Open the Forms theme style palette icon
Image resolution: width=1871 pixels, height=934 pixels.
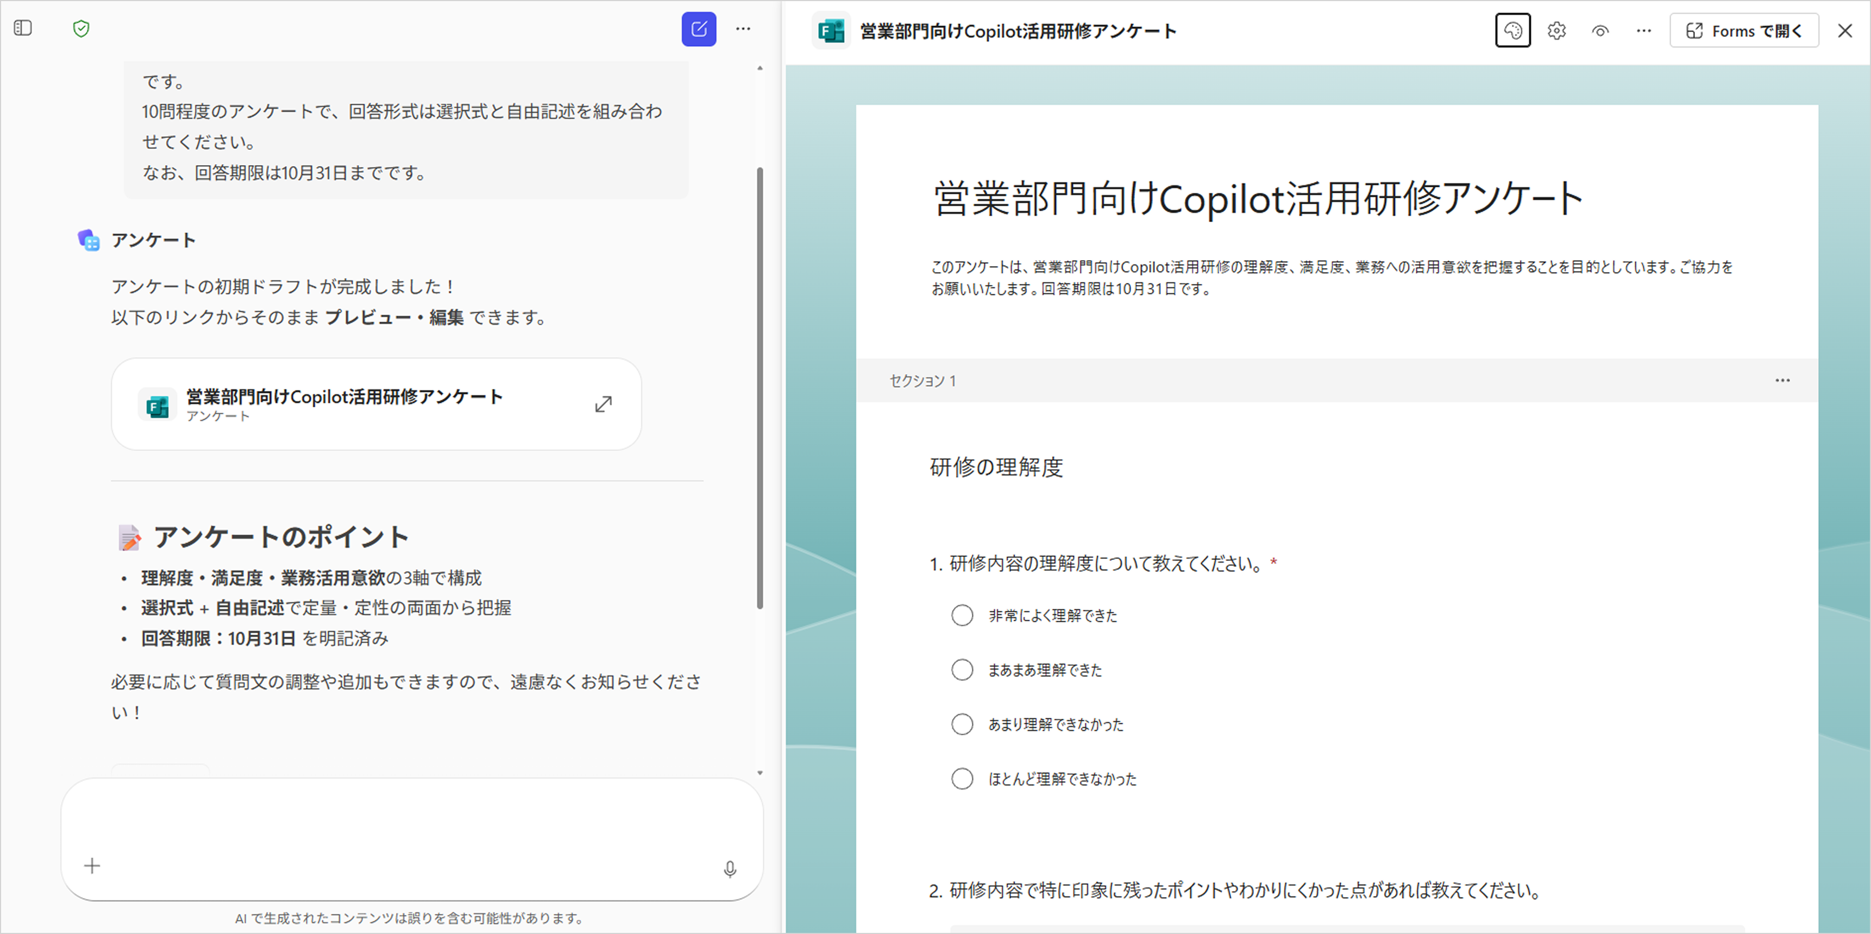click(1512, 30)
